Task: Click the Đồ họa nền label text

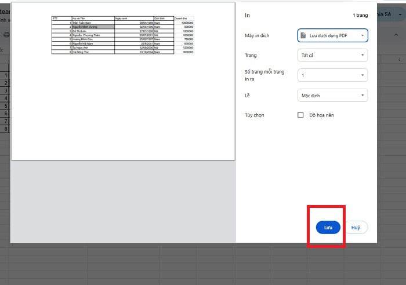Action: (321, 115)
